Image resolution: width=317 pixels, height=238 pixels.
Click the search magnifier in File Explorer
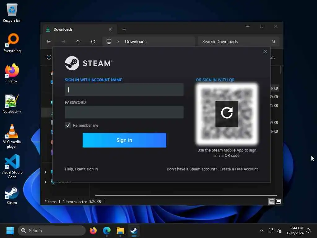click(274, 42)
